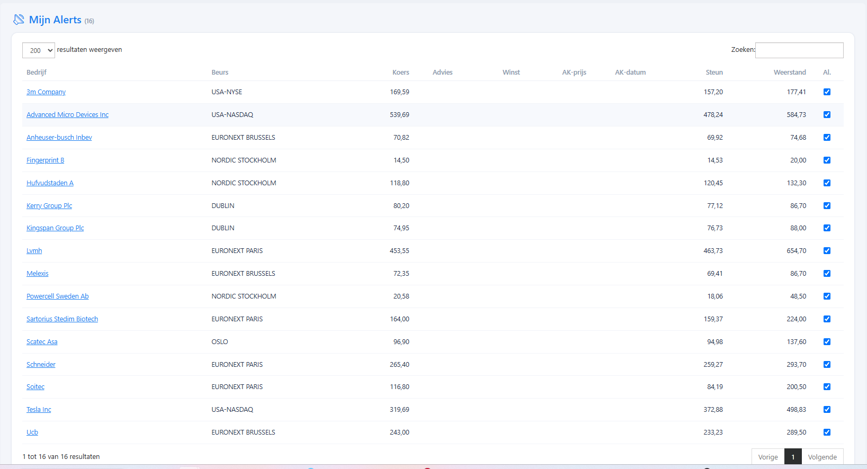Uncheck the alert checkbox for Scatec Asa
The width and height of the screenshot is (867, 469).
click(x=827, y=342)
